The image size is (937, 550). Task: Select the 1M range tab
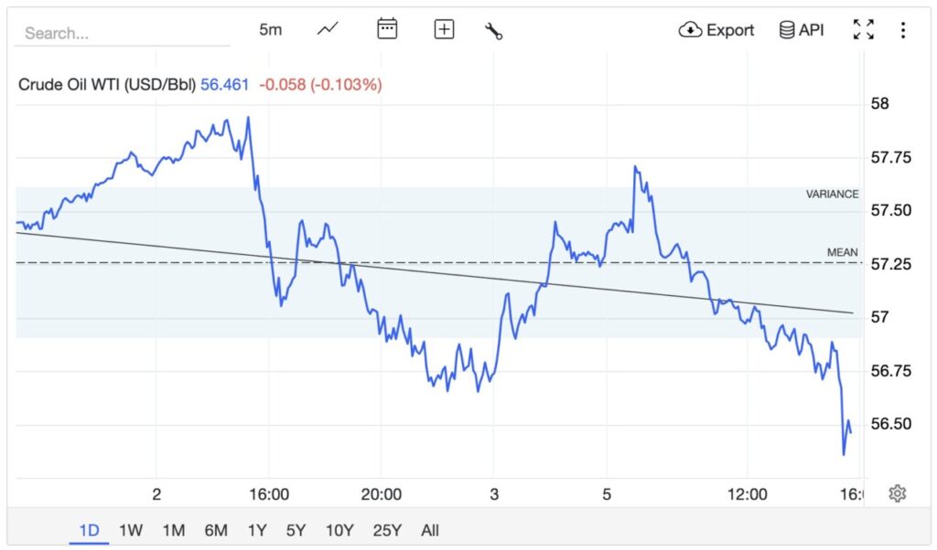pyautogui.click(x=174, y=530)
